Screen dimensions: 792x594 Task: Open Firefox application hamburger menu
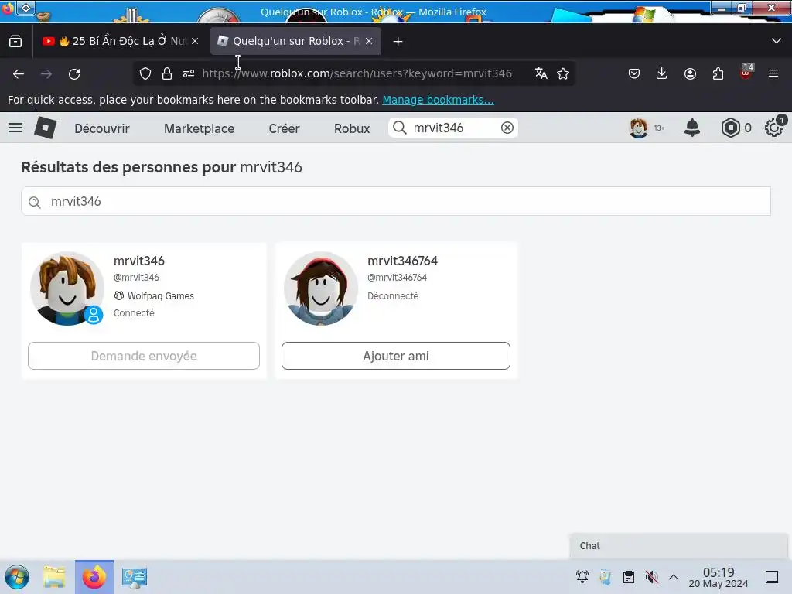[x=773, y=73]
